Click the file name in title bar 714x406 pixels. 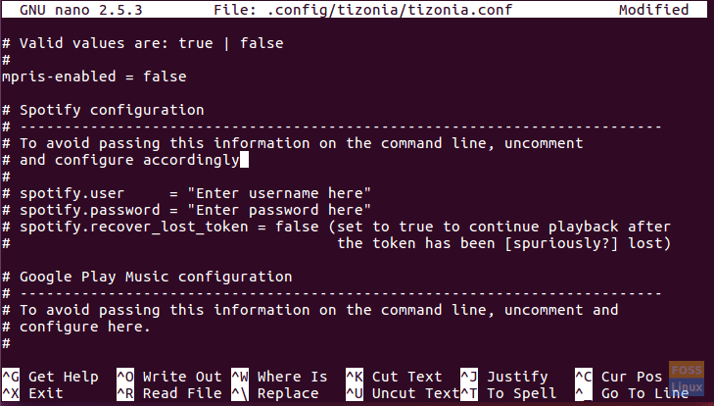click(x=390, y=10)
